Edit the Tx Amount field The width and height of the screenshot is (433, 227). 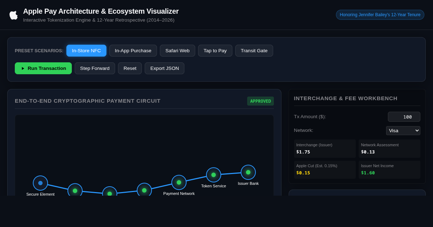pos(404,117)
